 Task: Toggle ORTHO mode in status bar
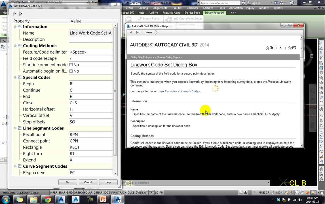(78, 192)
